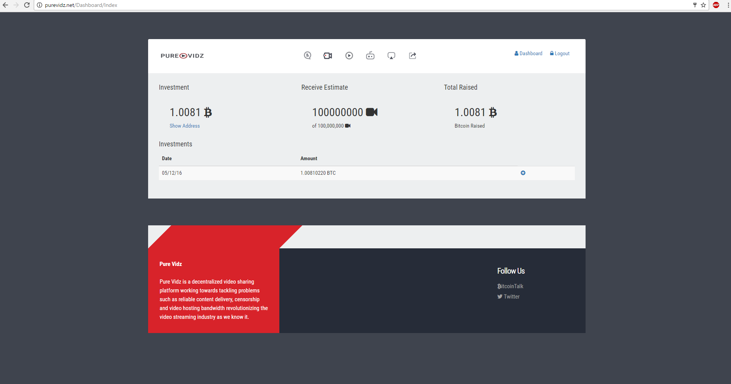Open the Dashboard link
This screenshot has width=731, height=384.
(x=528, y=54)
